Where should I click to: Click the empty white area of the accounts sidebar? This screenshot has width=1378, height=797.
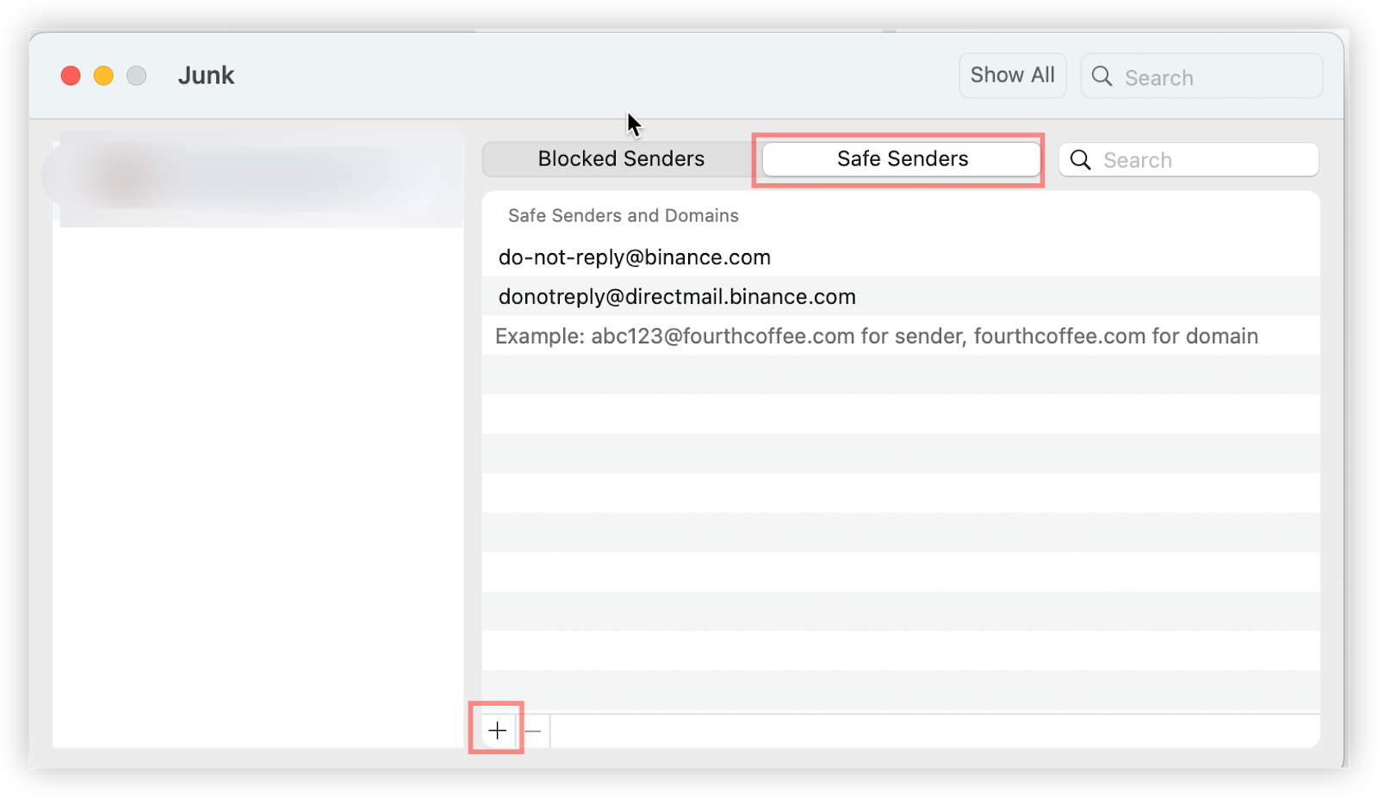pyautogui.click(x=258, y=482)
